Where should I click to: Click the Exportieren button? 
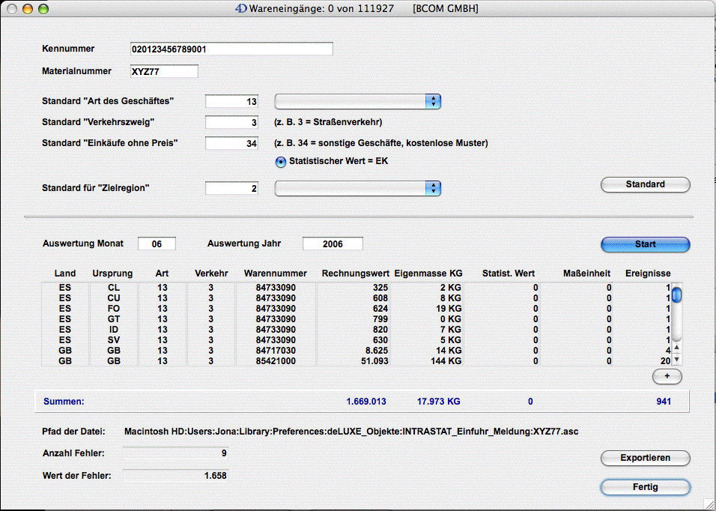(x=645, y=458)
